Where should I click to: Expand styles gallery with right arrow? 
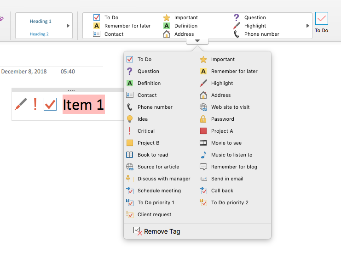[68, 26]
